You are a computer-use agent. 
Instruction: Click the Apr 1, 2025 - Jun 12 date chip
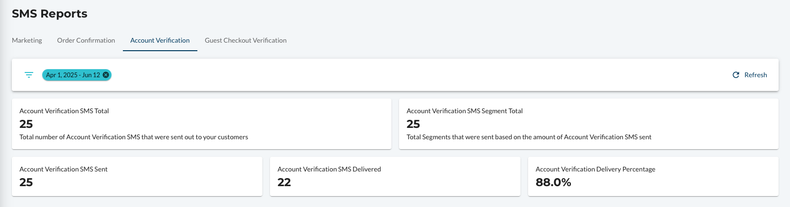[73, 75]
